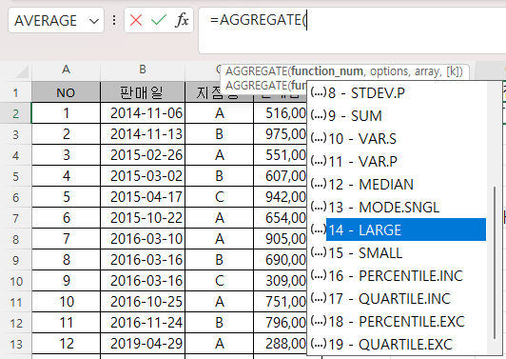Click the date cell 2015-02-26
This screenshot has height=359, width=506.
[x=143, y=155]
